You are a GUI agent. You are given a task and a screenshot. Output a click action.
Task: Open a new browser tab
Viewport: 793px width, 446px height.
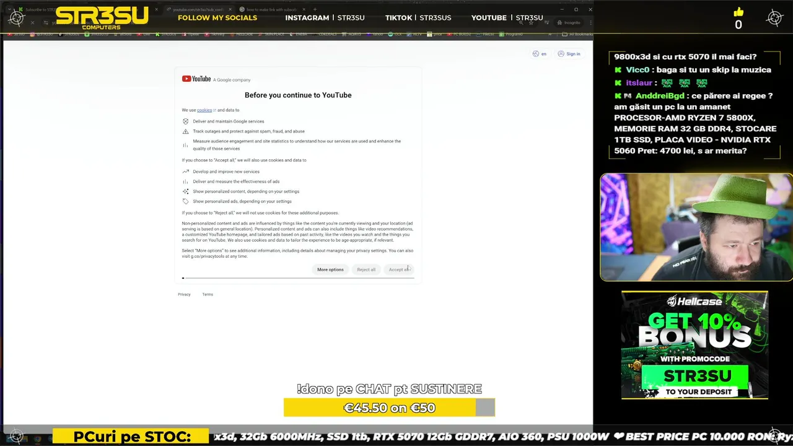(315, 10)
